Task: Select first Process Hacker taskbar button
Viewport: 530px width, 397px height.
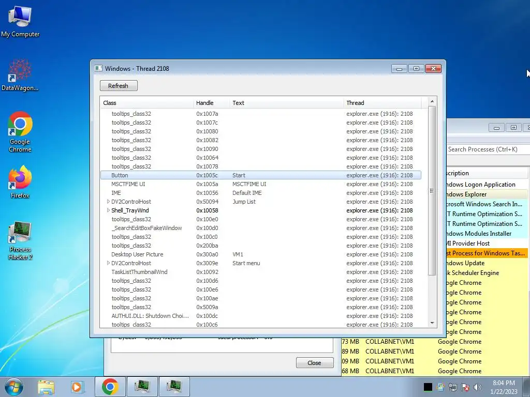Action: (142, 387)
